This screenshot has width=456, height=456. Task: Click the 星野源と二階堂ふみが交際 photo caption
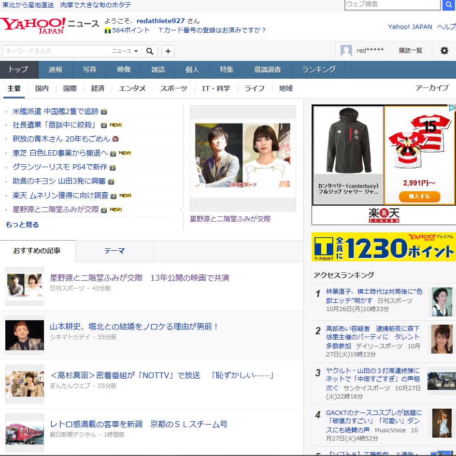pyautogui.click(x=230, y=219)
